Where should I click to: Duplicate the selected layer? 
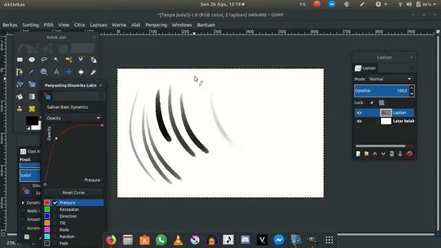tap(392, 154)
